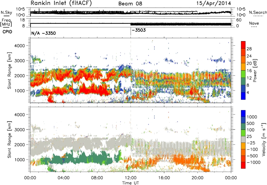This screenshot has height=185, width=267.
Task: Click the '-100' label on the velocity colorbar
Action: coord(252,149)
